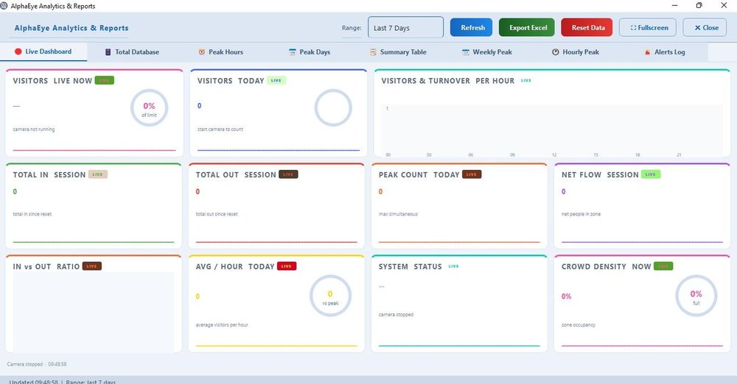
Task: Switch to the Live Dashboard tab
Action: (43, 51)
